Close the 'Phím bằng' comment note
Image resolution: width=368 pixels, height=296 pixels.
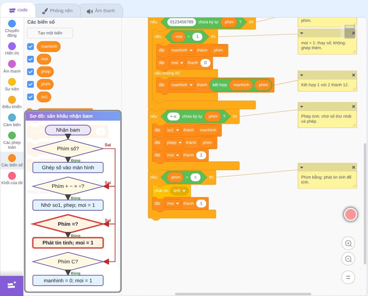(353, 167)
